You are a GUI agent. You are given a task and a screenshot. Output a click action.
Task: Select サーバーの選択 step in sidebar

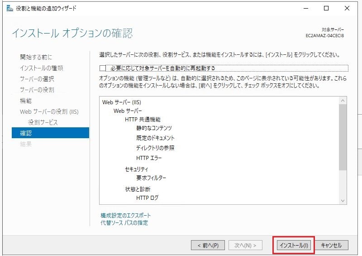pyautogui.click(x=37, y=79)
